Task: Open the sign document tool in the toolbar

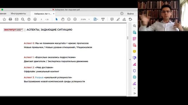Action: (124, 19)
